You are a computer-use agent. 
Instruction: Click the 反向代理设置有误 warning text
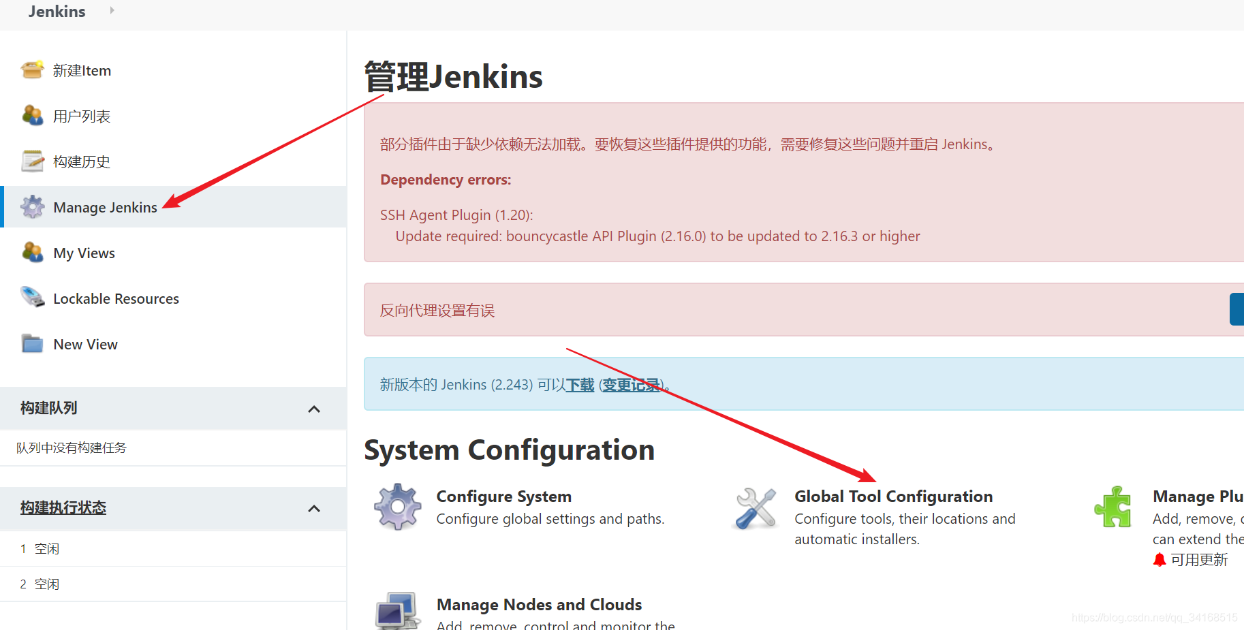pos(437,311)
